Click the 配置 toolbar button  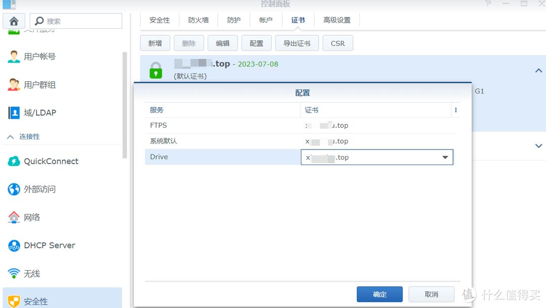click(256, 43)
